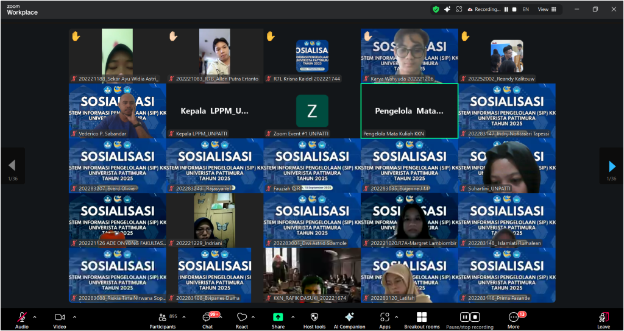Open the Chat panel
The image size is (624, 331).
click(207, 319)
